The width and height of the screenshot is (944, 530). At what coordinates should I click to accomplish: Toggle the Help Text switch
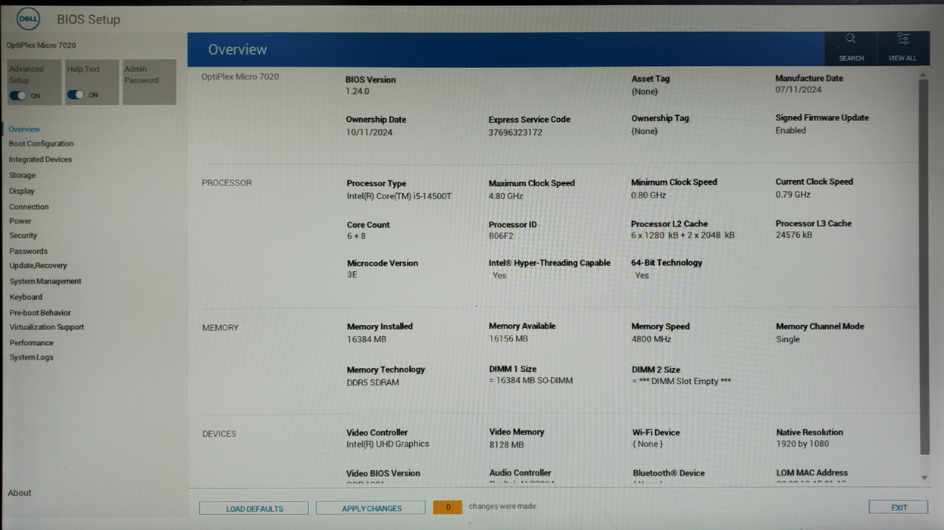pos(75,95)
